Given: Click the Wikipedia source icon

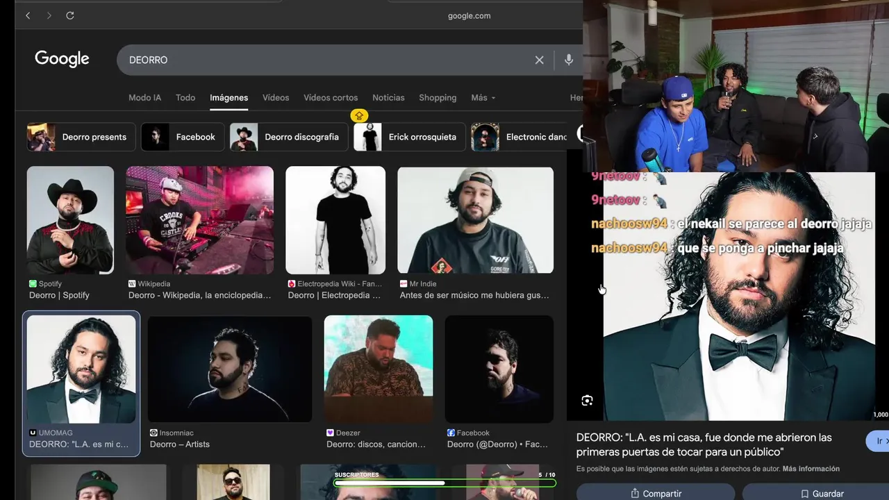Looking at the screenshot, I should pos(132,284).
